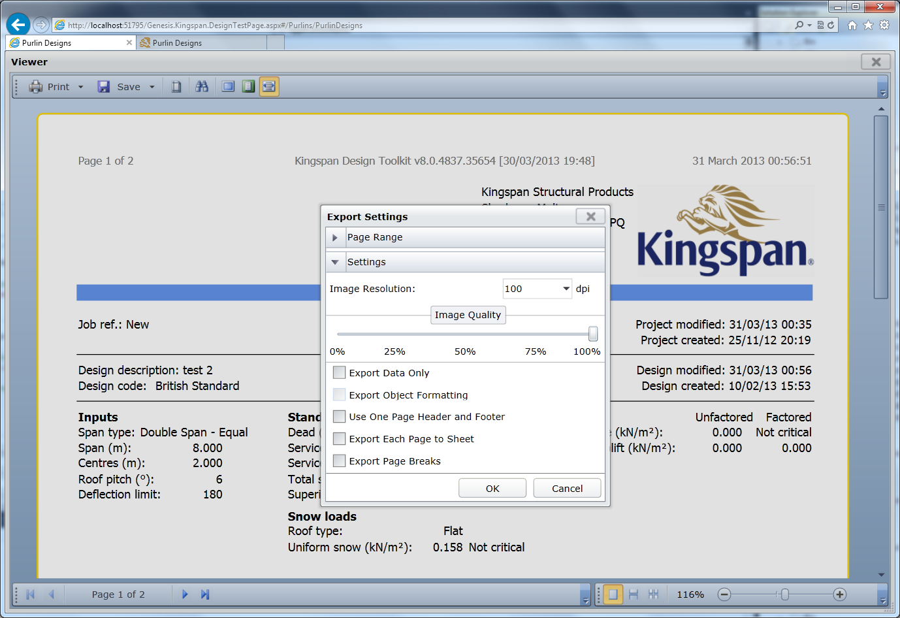Click 'Job ref.: New' text

(x=114, y=325)
